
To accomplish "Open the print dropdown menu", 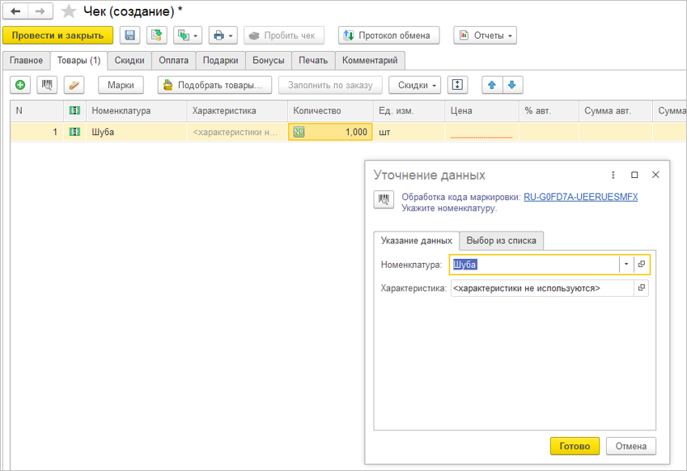I will pos(223,36).
